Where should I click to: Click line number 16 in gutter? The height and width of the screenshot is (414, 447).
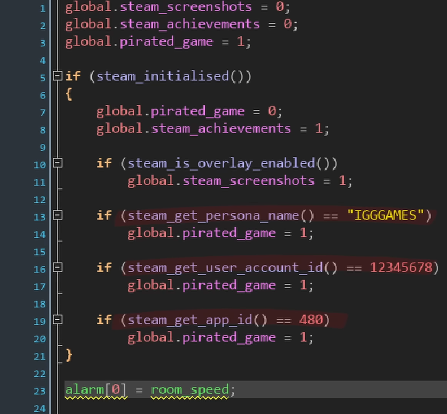tap(40, 269)
